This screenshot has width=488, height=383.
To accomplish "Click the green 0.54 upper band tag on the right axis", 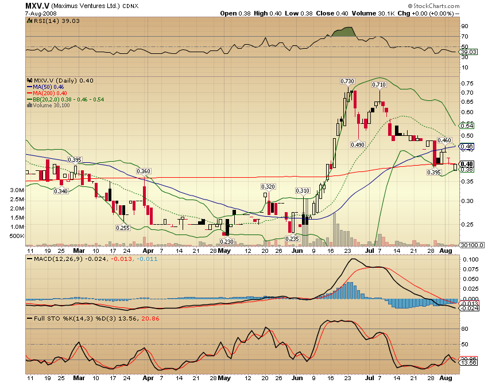I will pyautogui.click(x=467, y=126).
